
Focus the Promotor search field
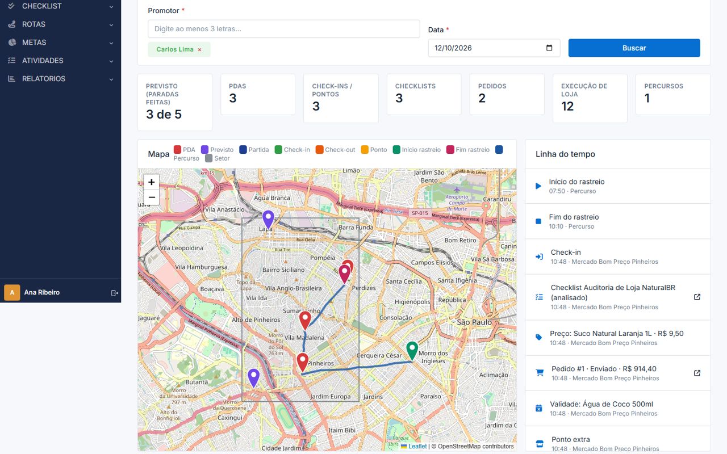[284, 29]
